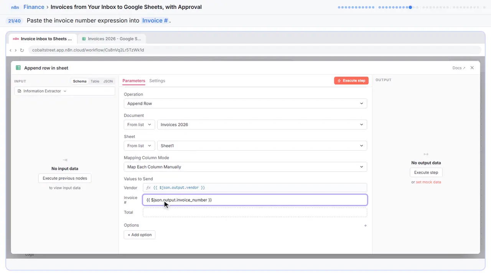Click the Finance breadcrumb link
The image size is (491, 276).
click(34, 7)
